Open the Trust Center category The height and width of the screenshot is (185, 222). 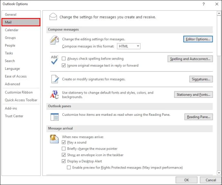tap(21, 116)
